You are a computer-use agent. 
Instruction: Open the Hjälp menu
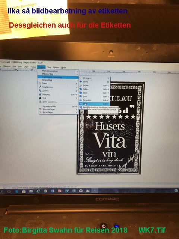coord(63,68)
